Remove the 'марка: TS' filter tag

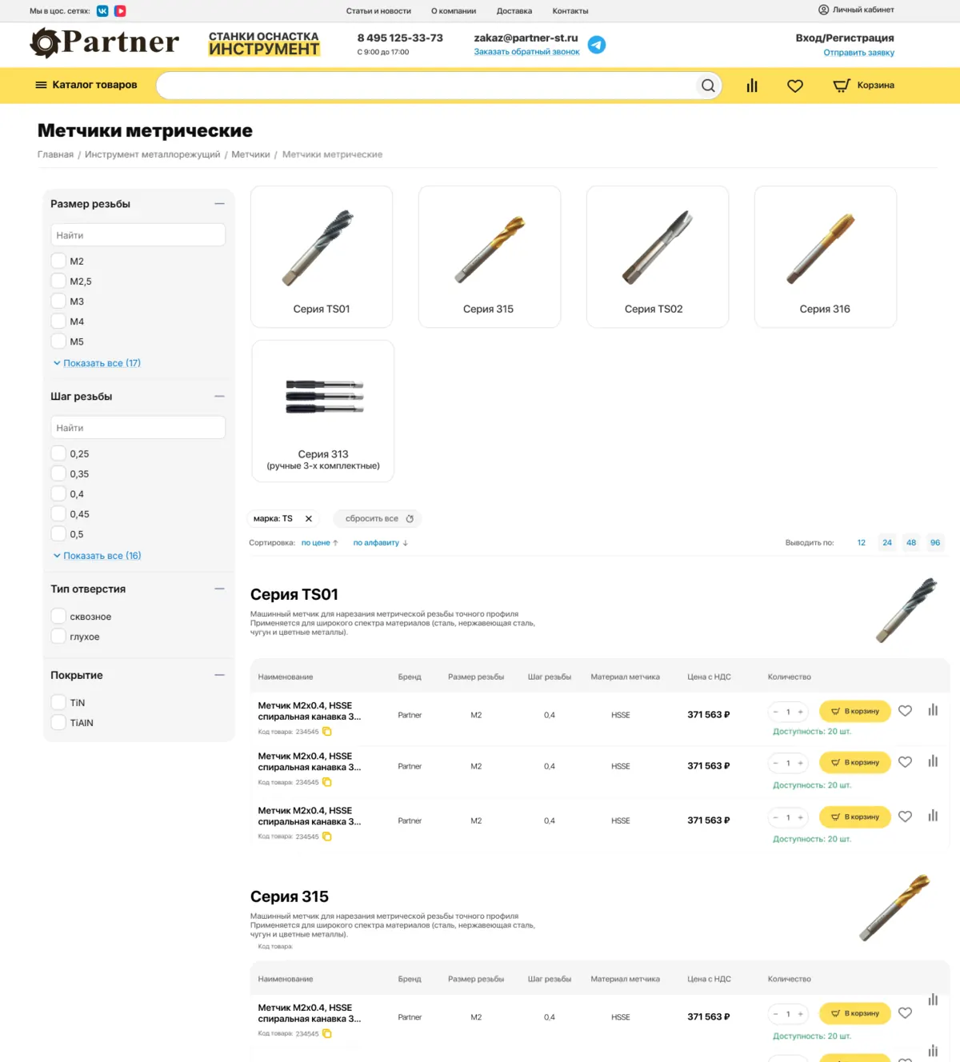(309, 519)
